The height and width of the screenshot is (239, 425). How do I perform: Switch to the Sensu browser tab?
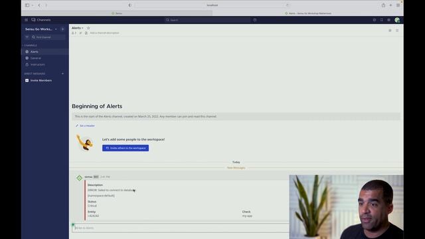point(117,13)
